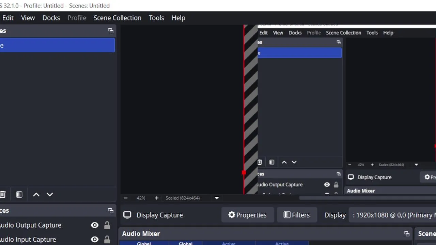Viewport: 436px width, 245px height.
Task: Open the Scene Collection menu in main bar
Action: 117,18
